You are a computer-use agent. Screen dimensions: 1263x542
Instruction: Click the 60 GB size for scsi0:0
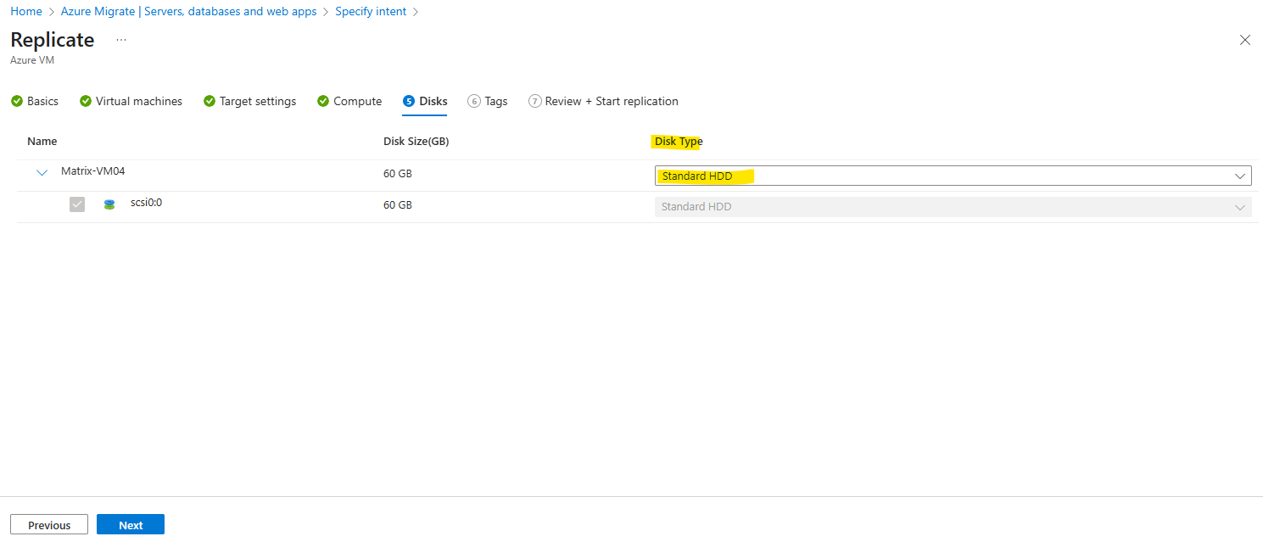tap(398, 205)
